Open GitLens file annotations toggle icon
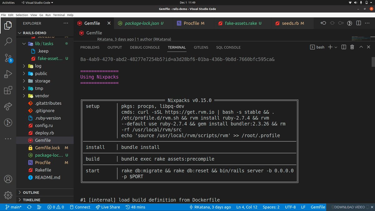Image resolution: width=375 pixels, height=211 pixels. [x=350, y=23]
